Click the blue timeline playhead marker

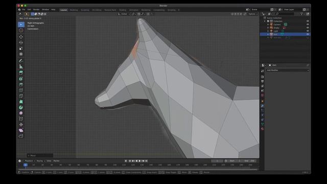pos(26,165)
